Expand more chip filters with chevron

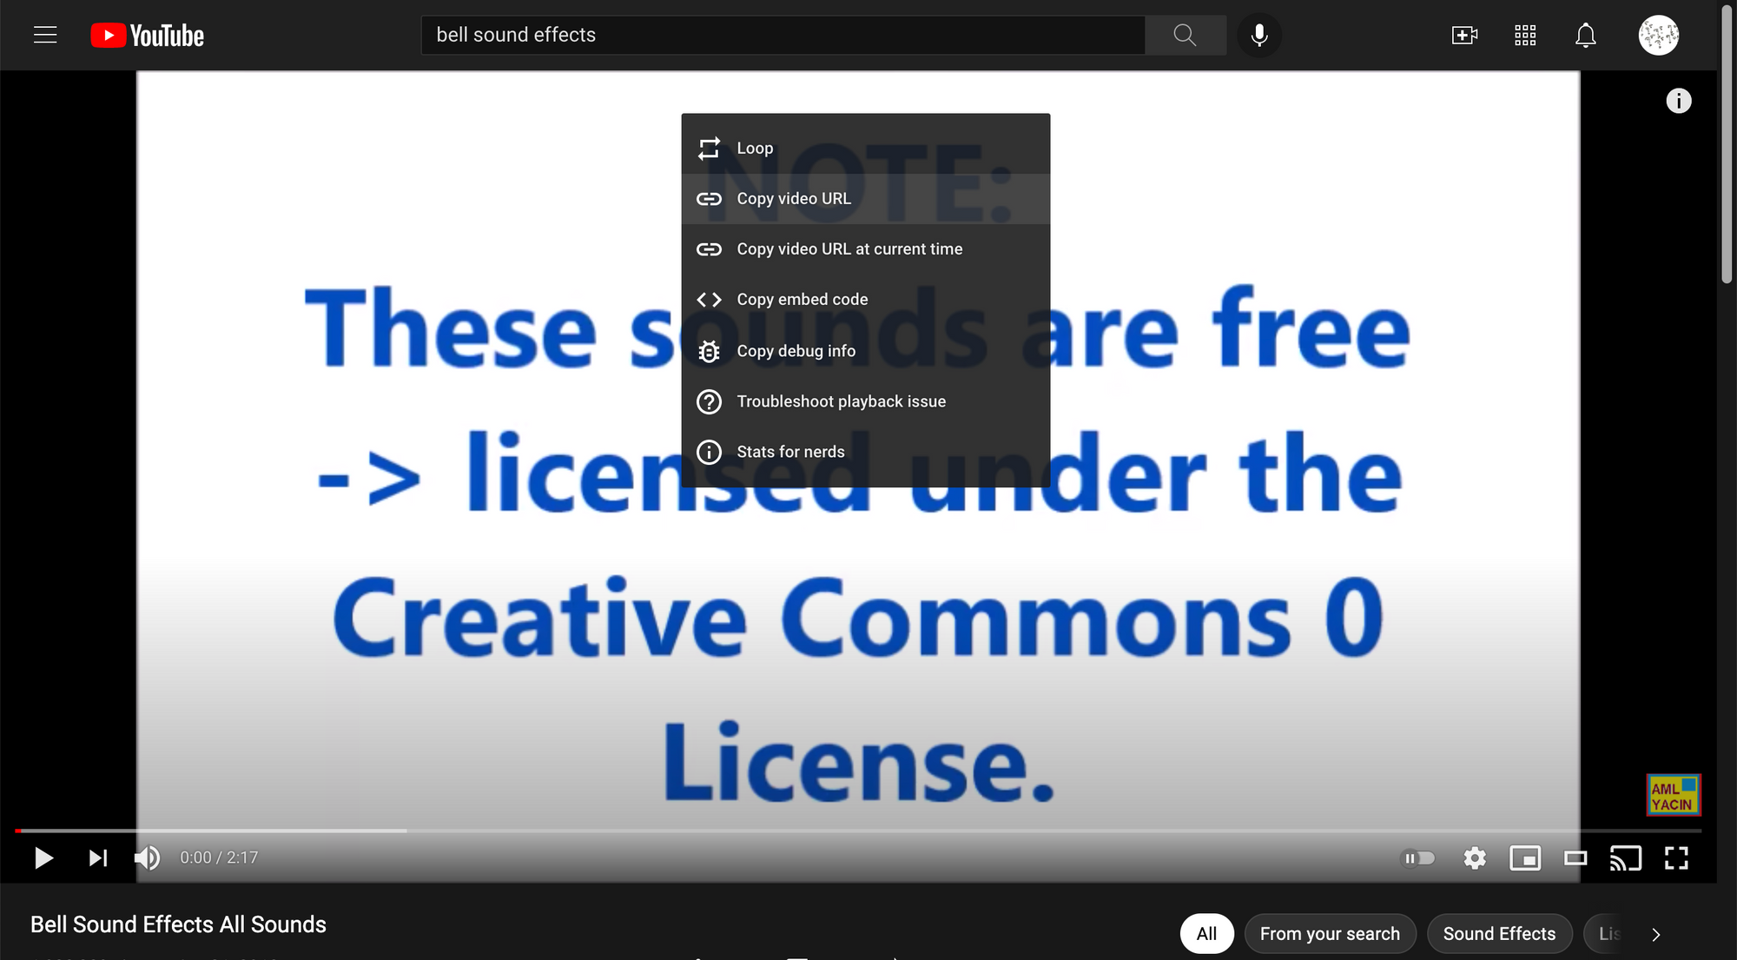coord(1655,934)
